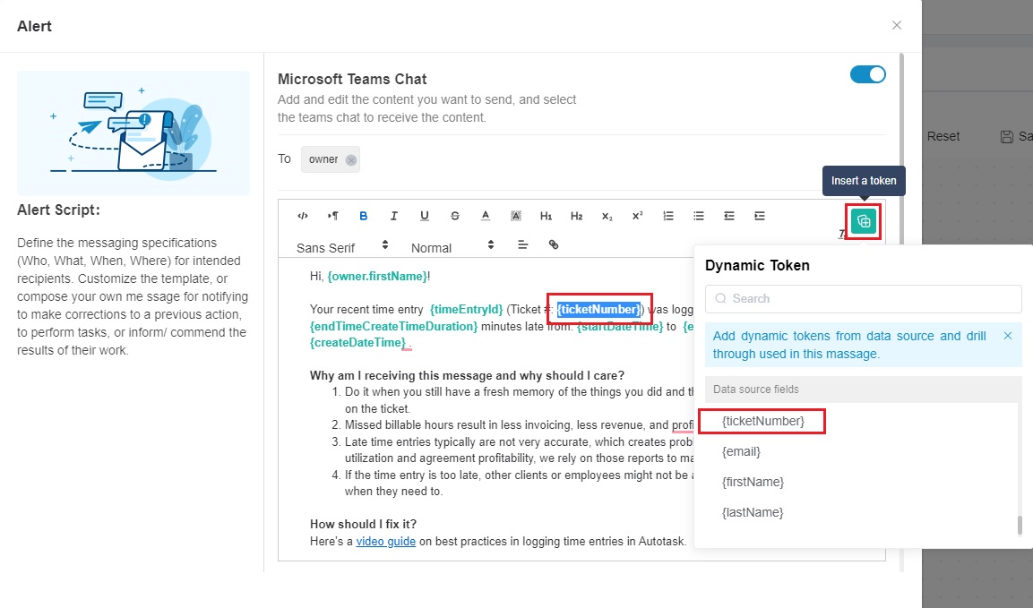Apply Heading 1 style

(x=546, y=216)
